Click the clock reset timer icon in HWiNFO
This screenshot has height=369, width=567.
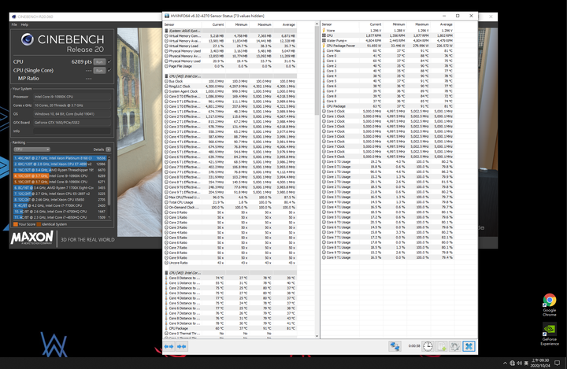pos(428,346)
